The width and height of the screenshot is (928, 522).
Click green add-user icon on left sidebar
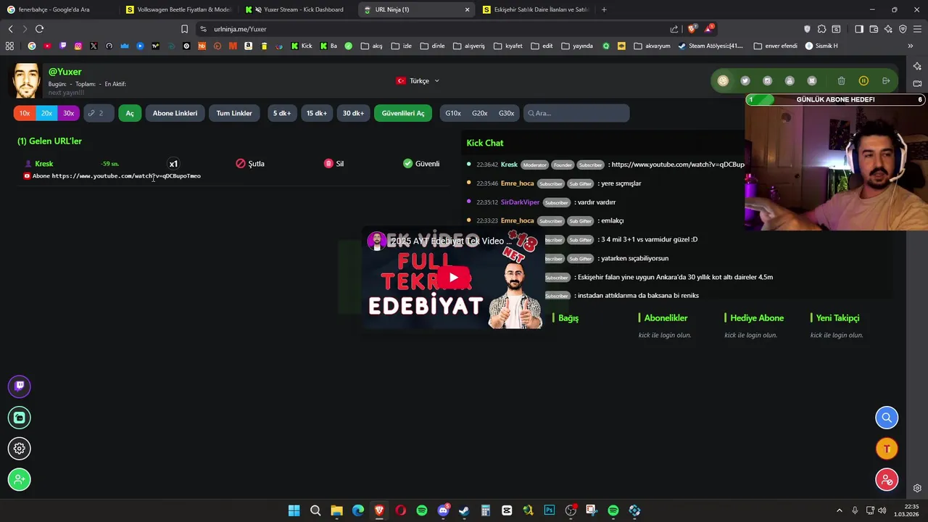20,479
